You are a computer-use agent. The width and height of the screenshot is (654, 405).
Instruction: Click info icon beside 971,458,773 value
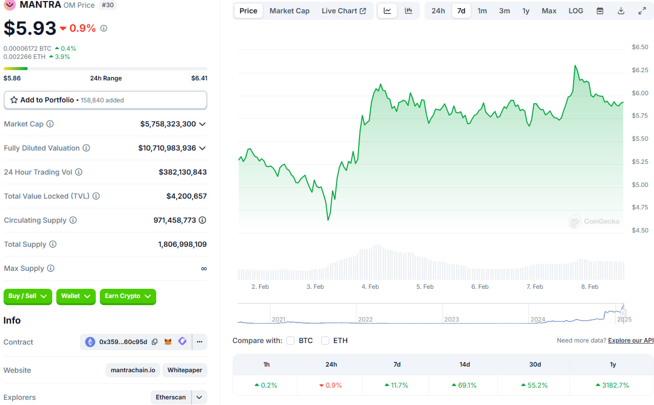coord(202,220)
